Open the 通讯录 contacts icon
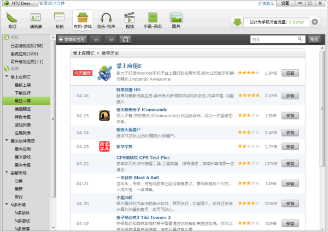 (x=36, y=20)
